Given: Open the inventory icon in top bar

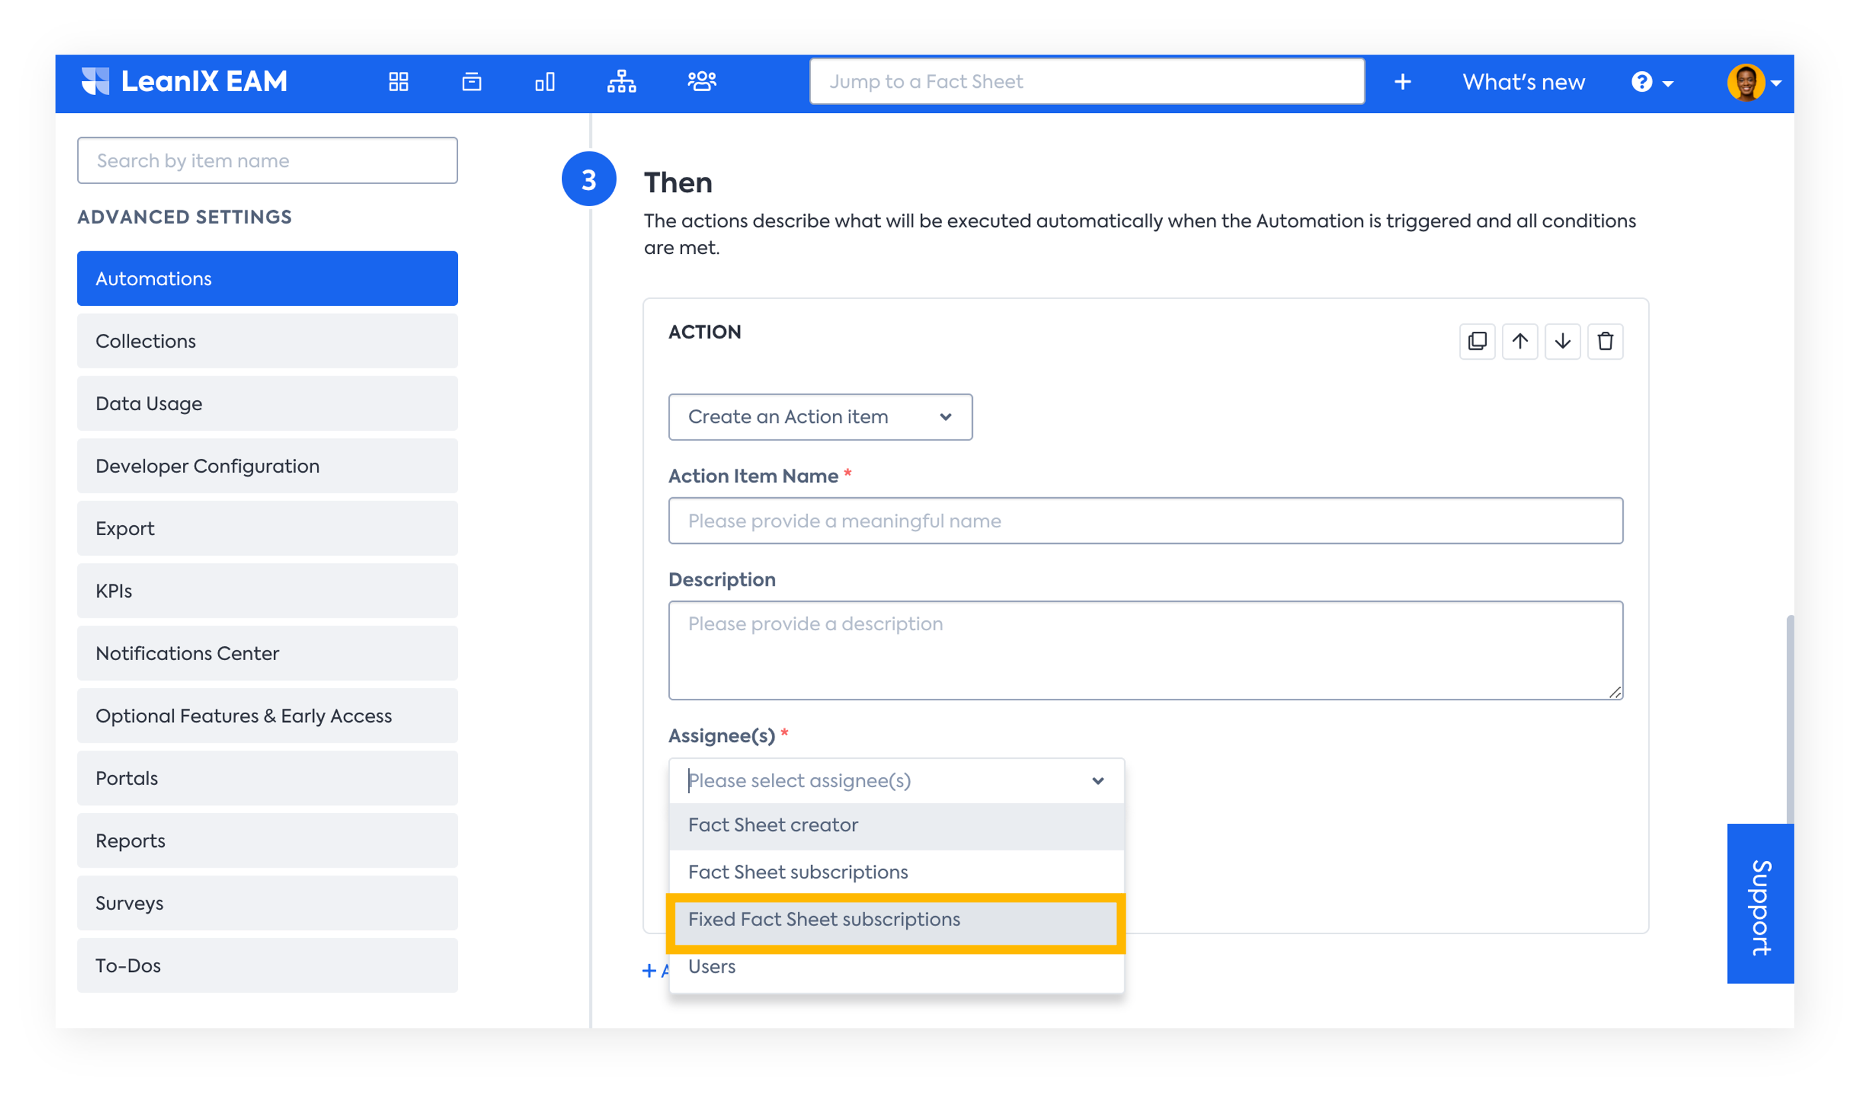Looking at the screenshot, I should coord(471,81).
